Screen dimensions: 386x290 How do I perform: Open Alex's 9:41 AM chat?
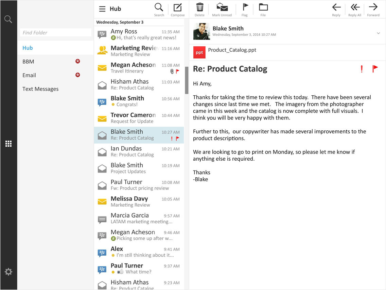click(x=139, y=252)
